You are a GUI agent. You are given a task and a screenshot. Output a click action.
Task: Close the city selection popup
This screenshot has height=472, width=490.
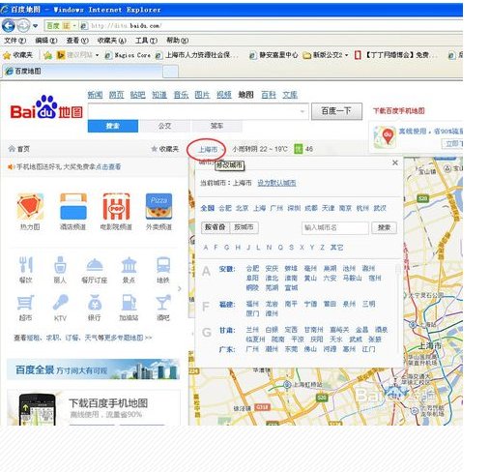click(395, 162)
